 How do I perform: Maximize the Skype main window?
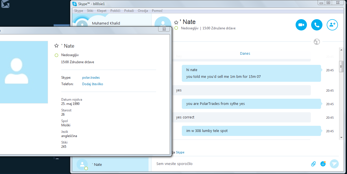point(328,3)
